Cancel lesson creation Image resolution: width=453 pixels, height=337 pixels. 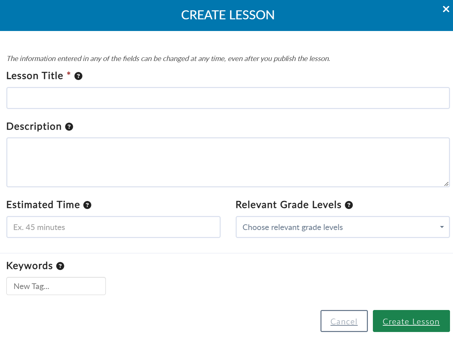pyautogui.click(x=344, y=321)
